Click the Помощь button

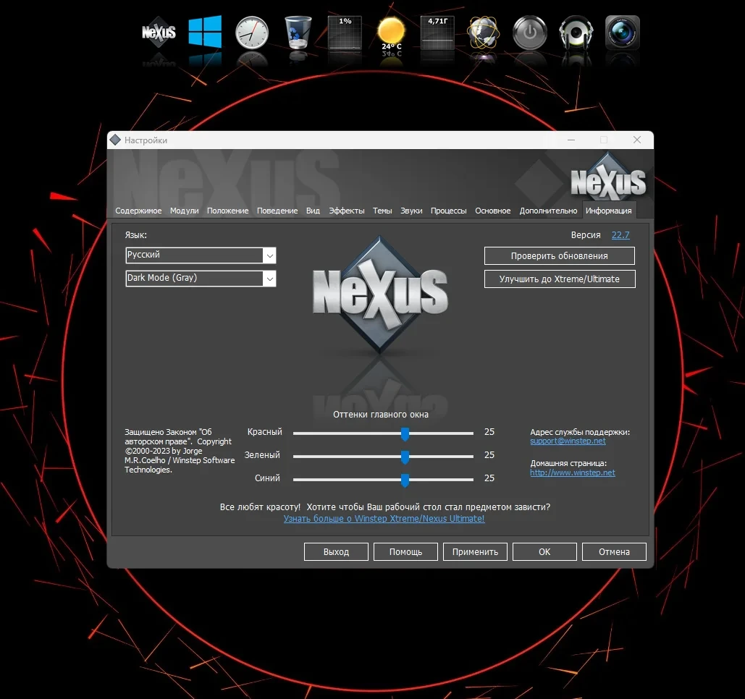[405, 552]
